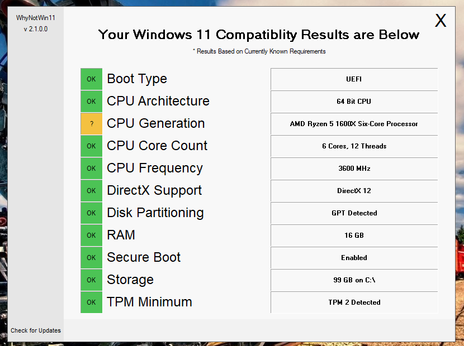Click the v 2.1.0.0 version text
The width and height of the screenshot is (464, 346).
(36, 29)
